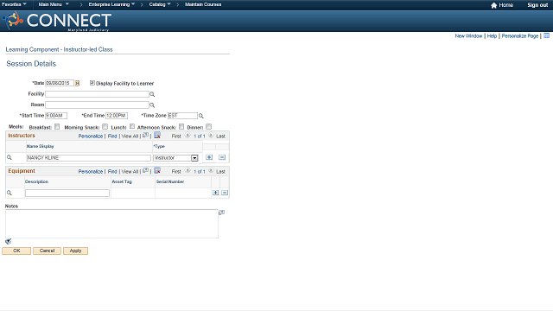Image resolution: width=553 pixels, height=311 pixels.
Task: Click the Start Time field
Action: tap(56, 116)
